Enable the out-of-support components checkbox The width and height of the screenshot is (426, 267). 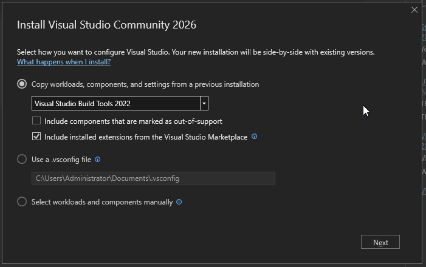37,121
